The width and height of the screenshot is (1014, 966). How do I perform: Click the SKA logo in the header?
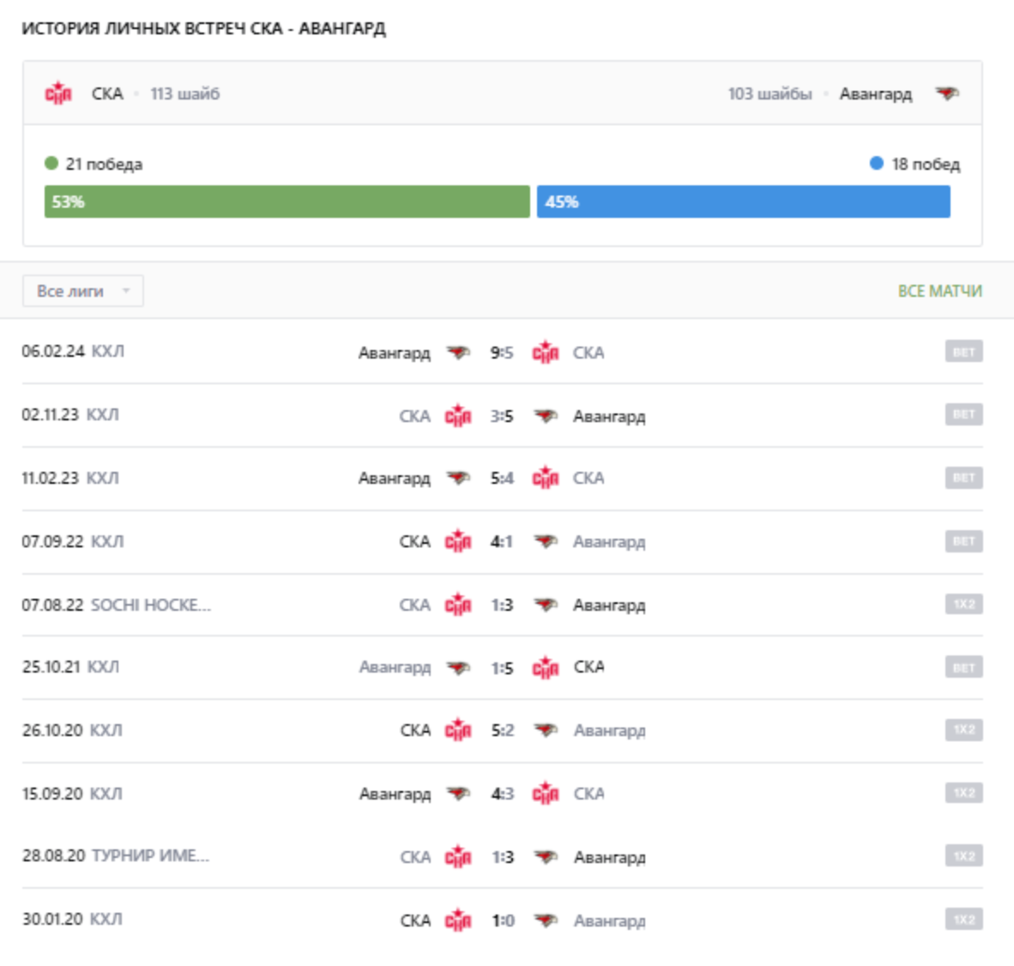click(58, 94)
